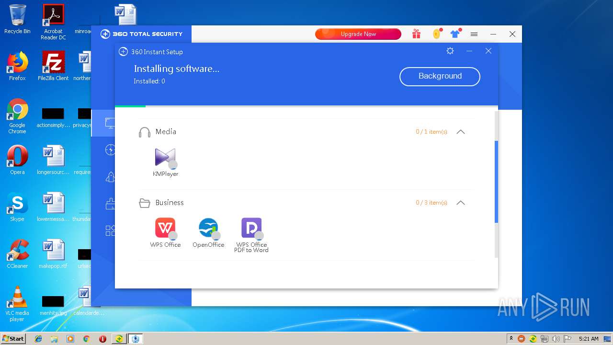This screenshot has width=613, height=345.
Task: Open actionsimply... file on desktop
Action: pos(53,118)
